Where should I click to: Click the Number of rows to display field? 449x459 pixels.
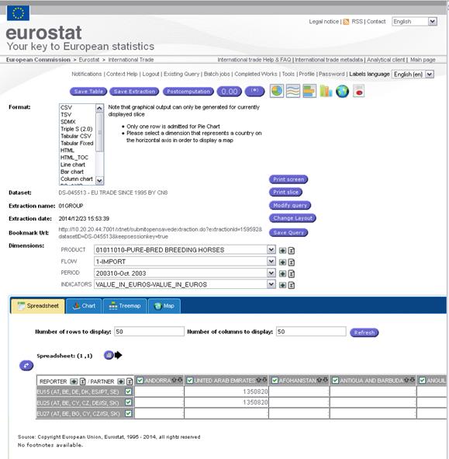[x=150, y=332]
